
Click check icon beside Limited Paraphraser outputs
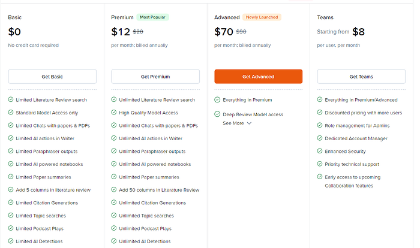click(x=11, y=152)
